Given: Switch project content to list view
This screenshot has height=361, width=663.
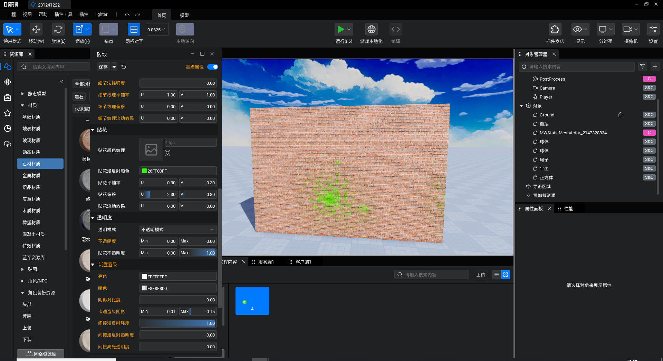Looking at the screenshot, I should 497,275.
